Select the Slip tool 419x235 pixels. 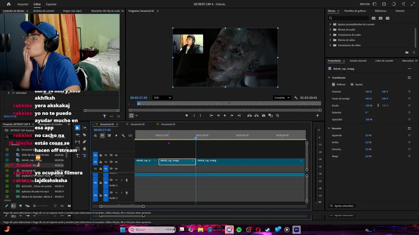tap(78, 142)
